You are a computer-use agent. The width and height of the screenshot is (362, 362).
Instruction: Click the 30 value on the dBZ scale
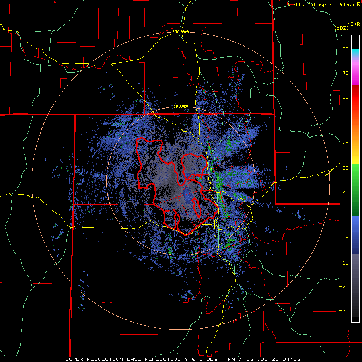346,168
